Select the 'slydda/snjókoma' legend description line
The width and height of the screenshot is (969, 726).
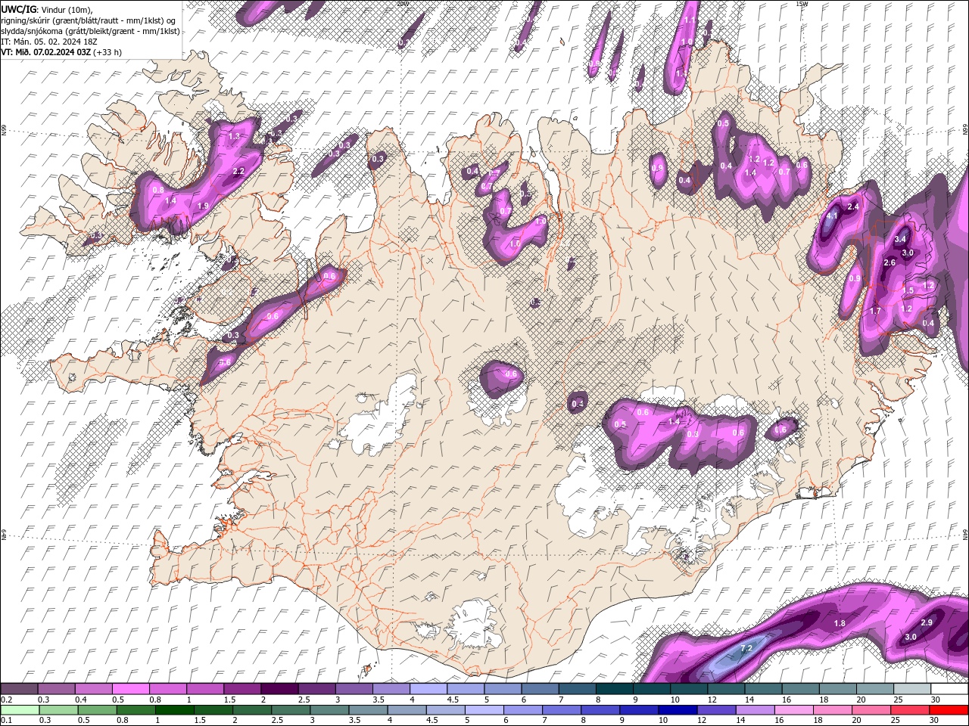pos(89,31)
